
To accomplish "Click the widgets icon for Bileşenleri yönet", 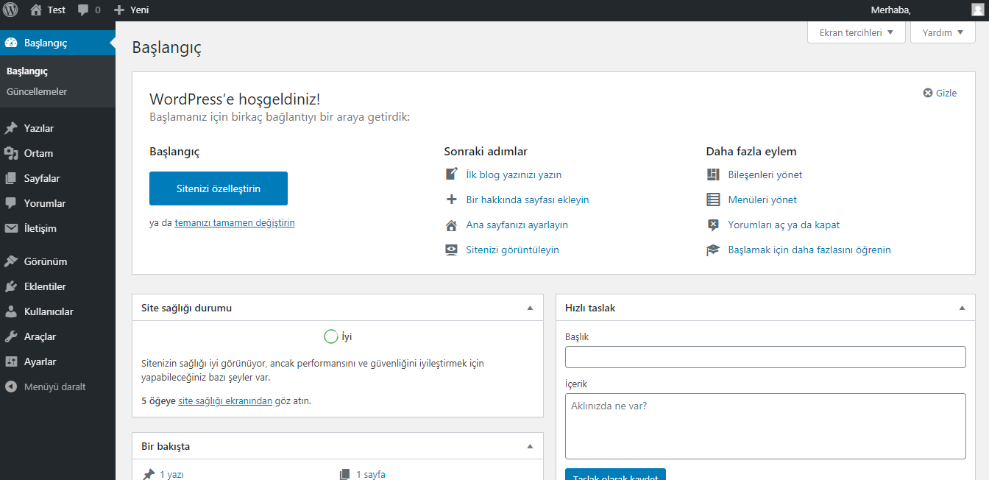I will (x=713, y=174).
